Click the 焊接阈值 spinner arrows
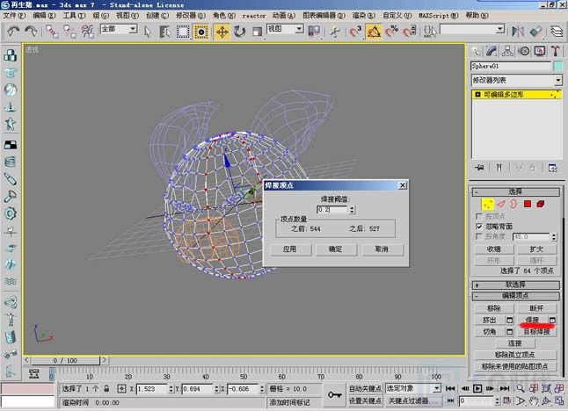 (352, 210)
